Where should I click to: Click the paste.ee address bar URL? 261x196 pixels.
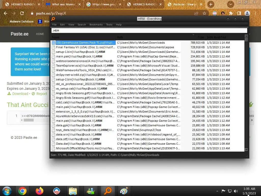51,13
